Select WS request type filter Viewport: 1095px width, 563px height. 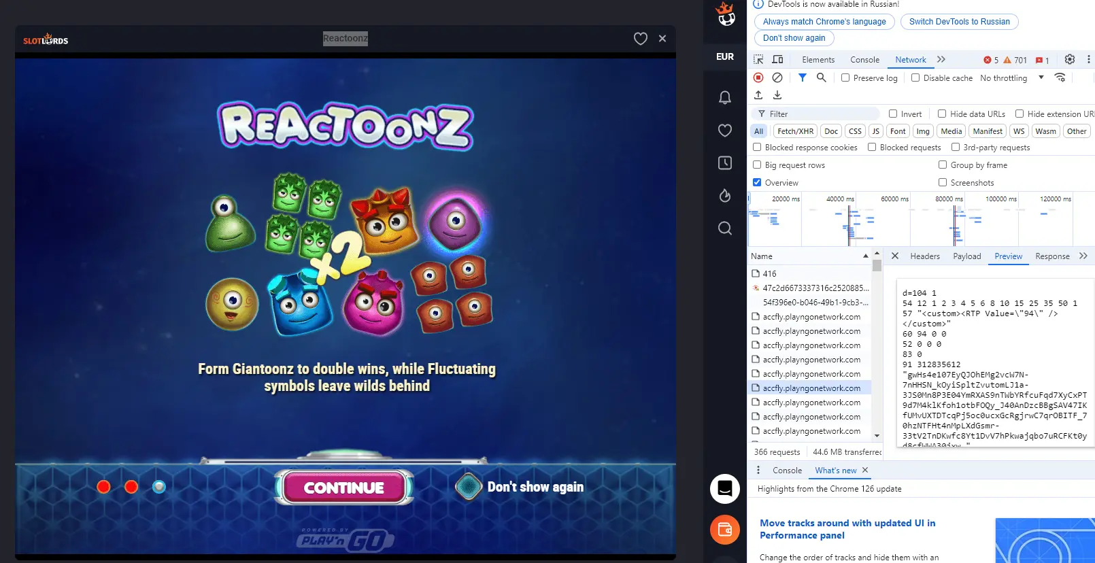pyautogui.click(x=1018, y=131)
